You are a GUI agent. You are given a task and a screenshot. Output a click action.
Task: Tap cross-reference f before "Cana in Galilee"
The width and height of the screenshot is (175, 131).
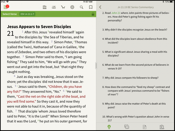pos(54,46)
